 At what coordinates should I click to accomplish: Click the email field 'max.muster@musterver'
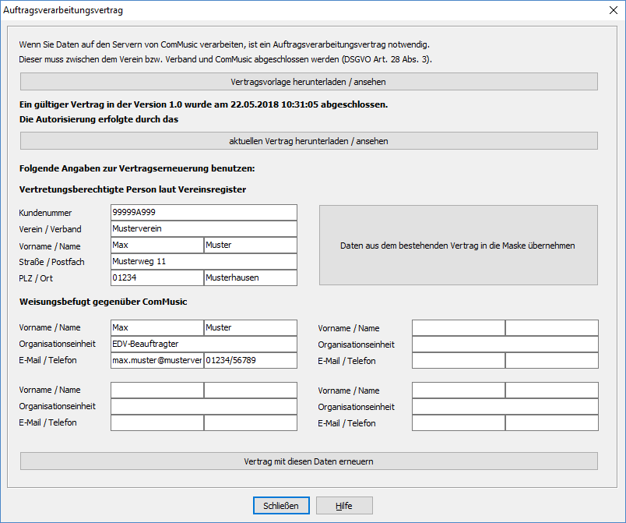(x=157, y=360)
